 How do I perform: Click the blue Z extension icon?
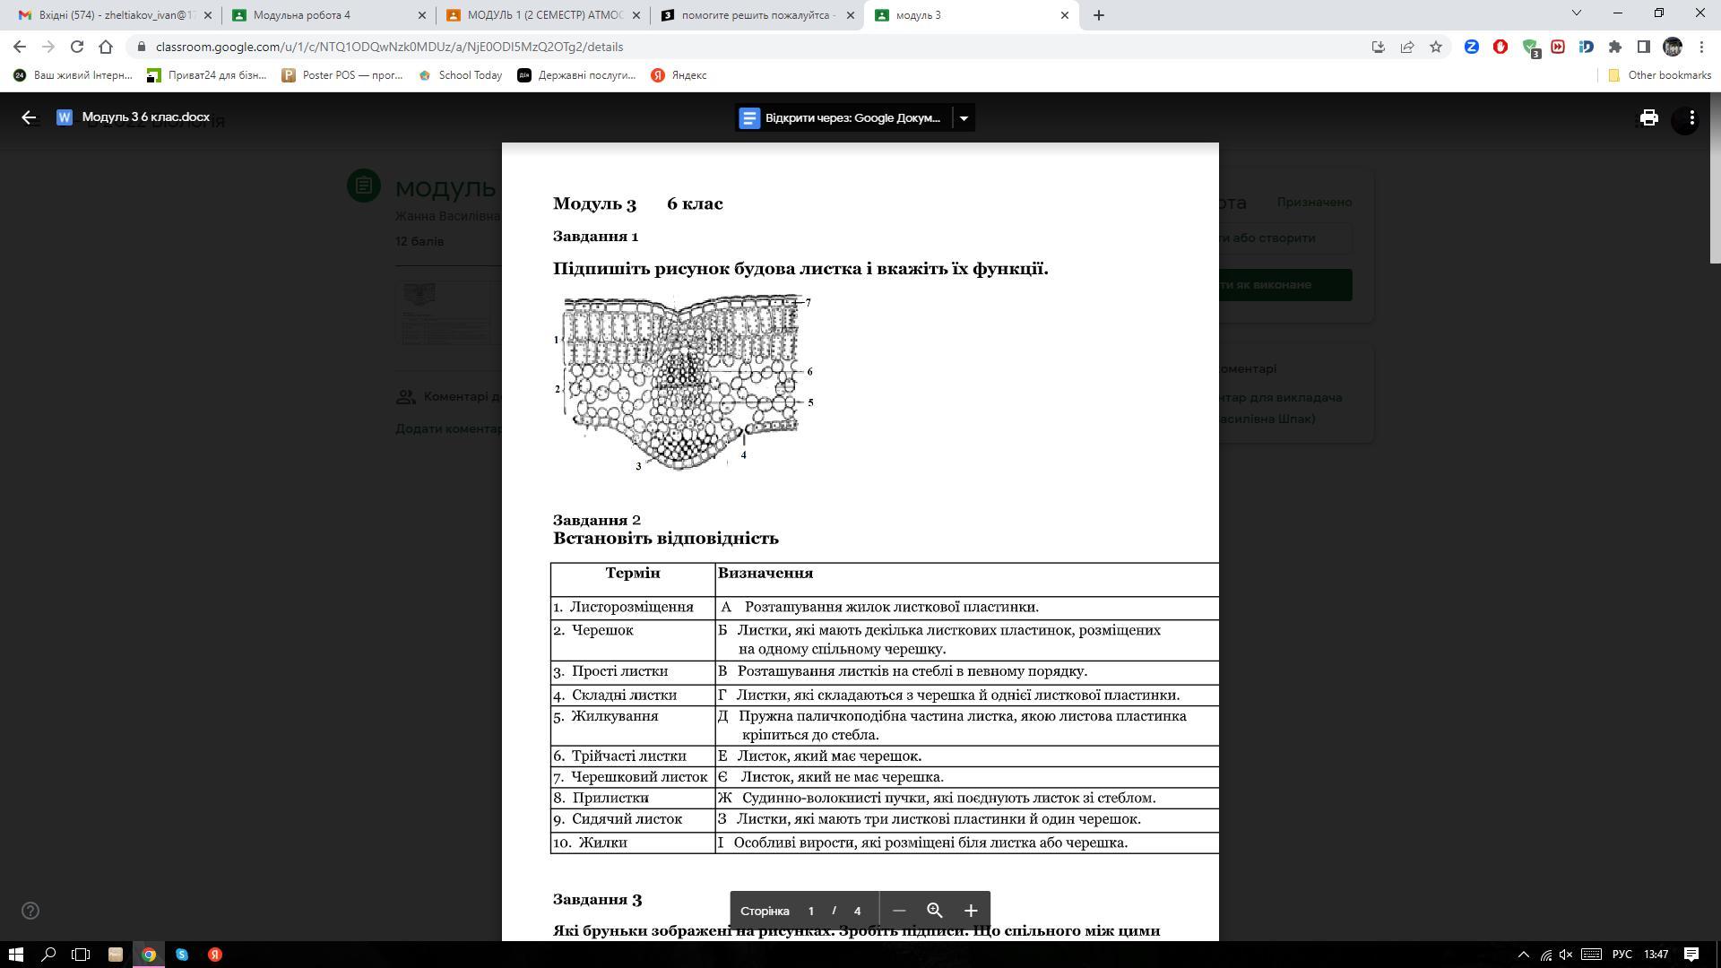1472,47
